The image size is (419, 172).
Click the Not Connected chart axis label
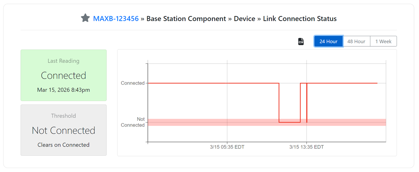click(x=133, y=122)
